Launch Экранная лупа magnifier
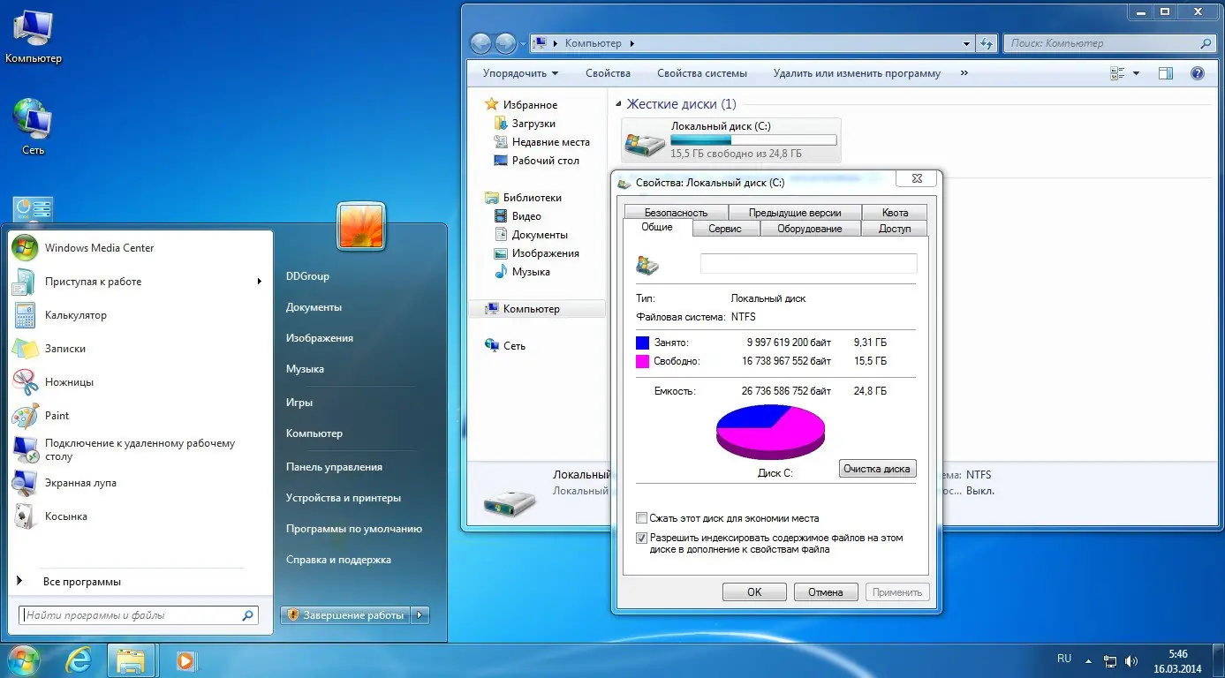This screenshot has width=1225, height=678. coord(141,483)
